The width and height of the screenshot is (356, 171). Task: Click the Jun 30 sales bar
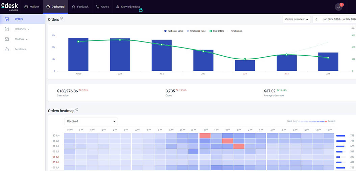[78, 54]
